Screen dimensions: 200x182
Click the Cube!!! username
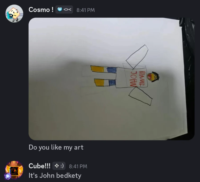click(x=39, y=166)
